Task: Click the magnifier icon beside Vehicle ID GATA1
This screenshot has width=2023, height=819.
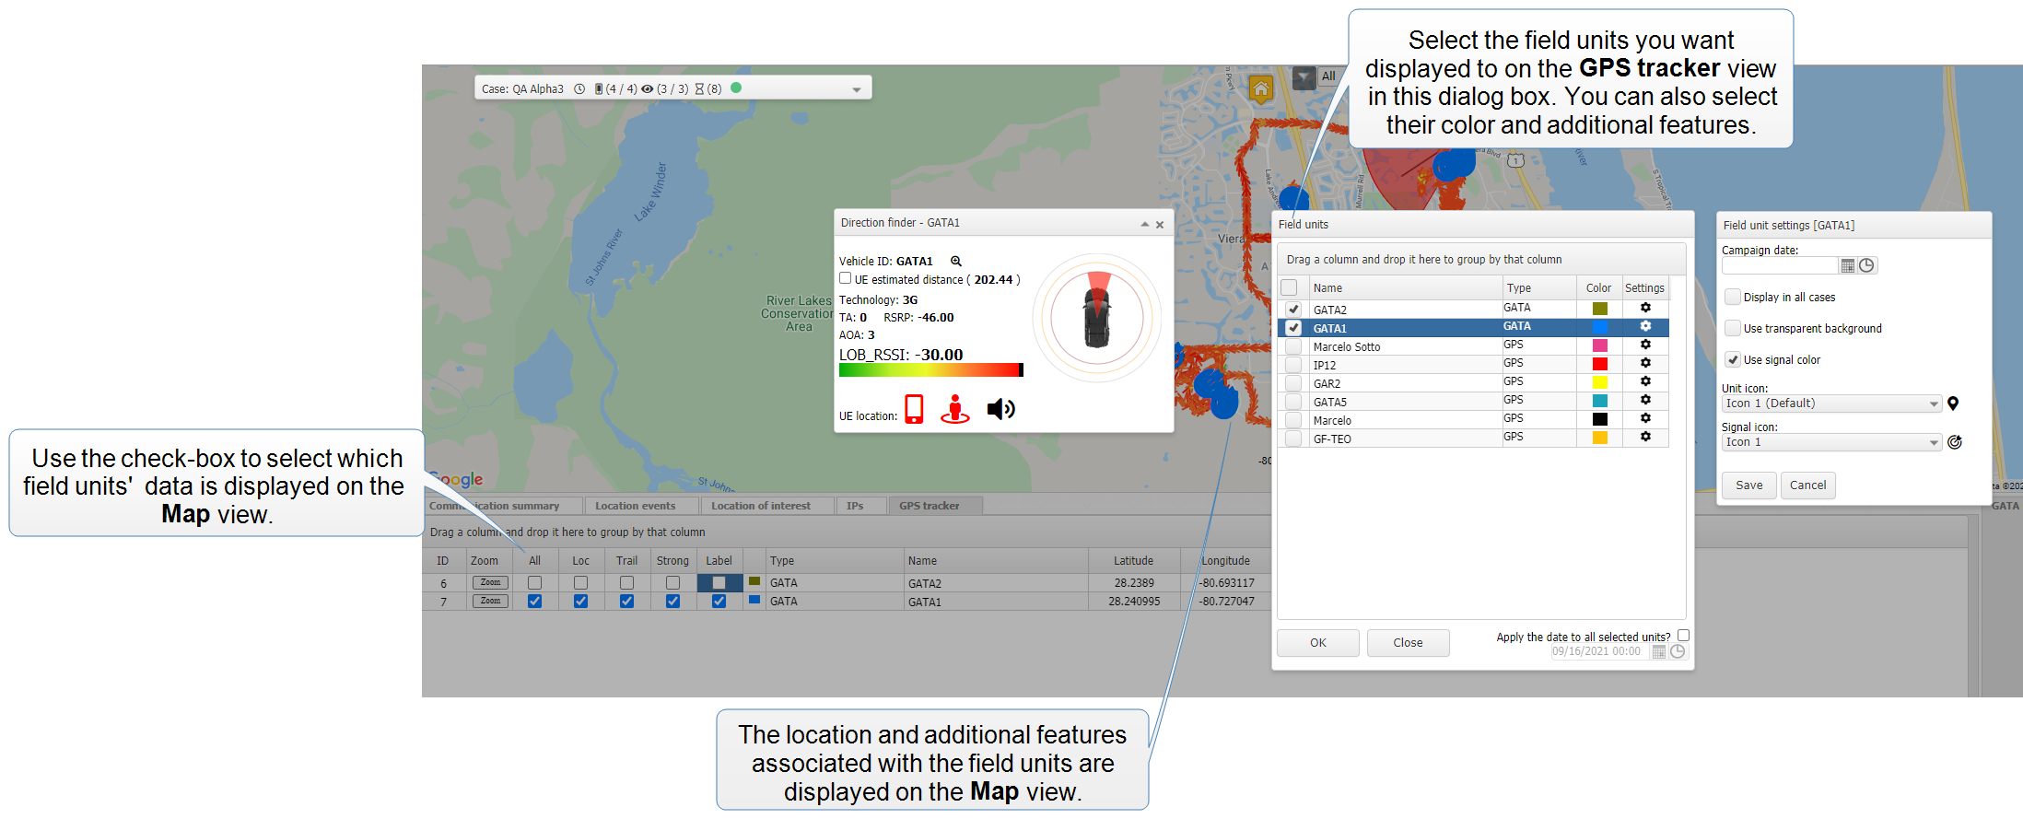Action: coord(956,262)
